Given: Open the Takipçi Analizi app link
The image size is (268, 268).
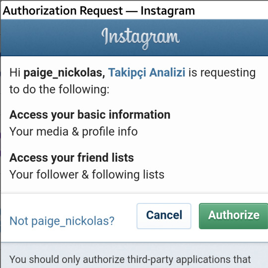Looking at the screenshot, I should click(146, 73).
